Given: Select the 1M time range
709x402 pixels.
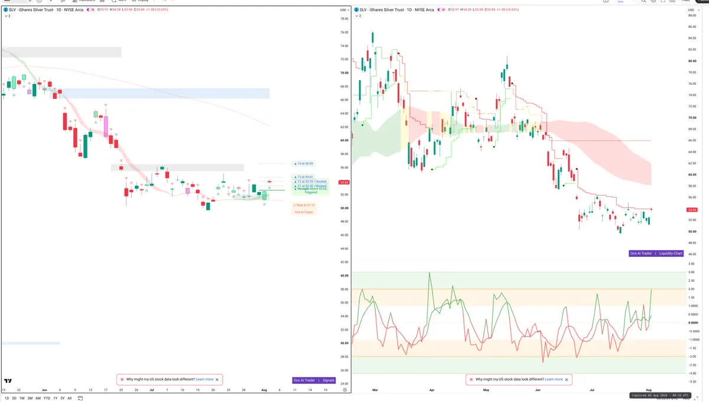Looking at the screenshot, I should [22, 398].
